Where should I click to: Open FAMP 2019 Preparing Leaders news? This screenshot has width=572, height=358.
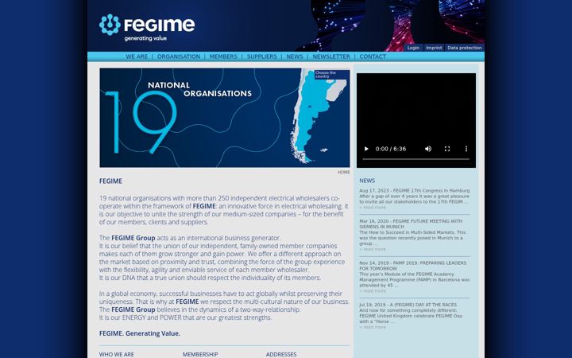coord(412,266)
